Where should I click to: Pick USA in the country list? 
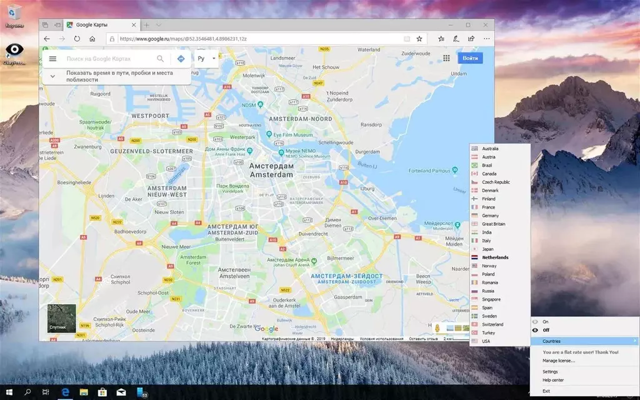(499, 341)
